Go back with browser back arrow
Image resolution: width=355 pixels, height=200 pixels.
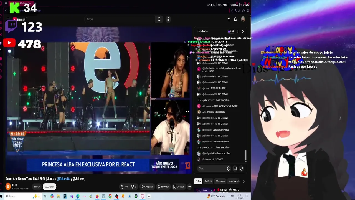(6, 11)
